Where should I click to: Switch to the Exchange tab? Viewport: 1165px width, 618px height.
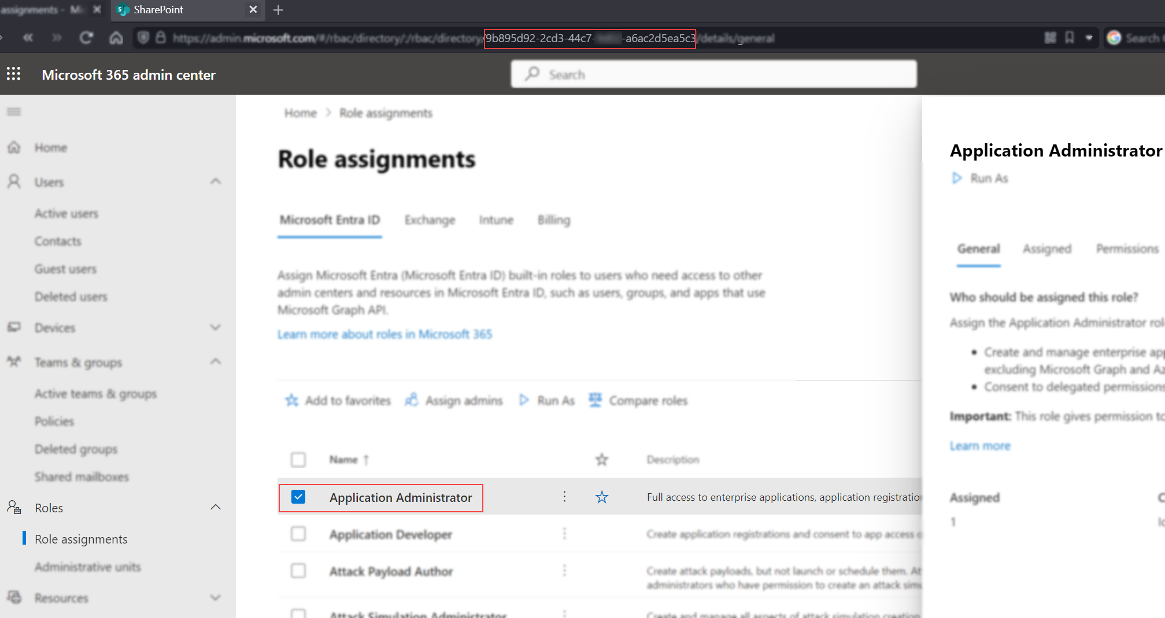click(430, 220)
